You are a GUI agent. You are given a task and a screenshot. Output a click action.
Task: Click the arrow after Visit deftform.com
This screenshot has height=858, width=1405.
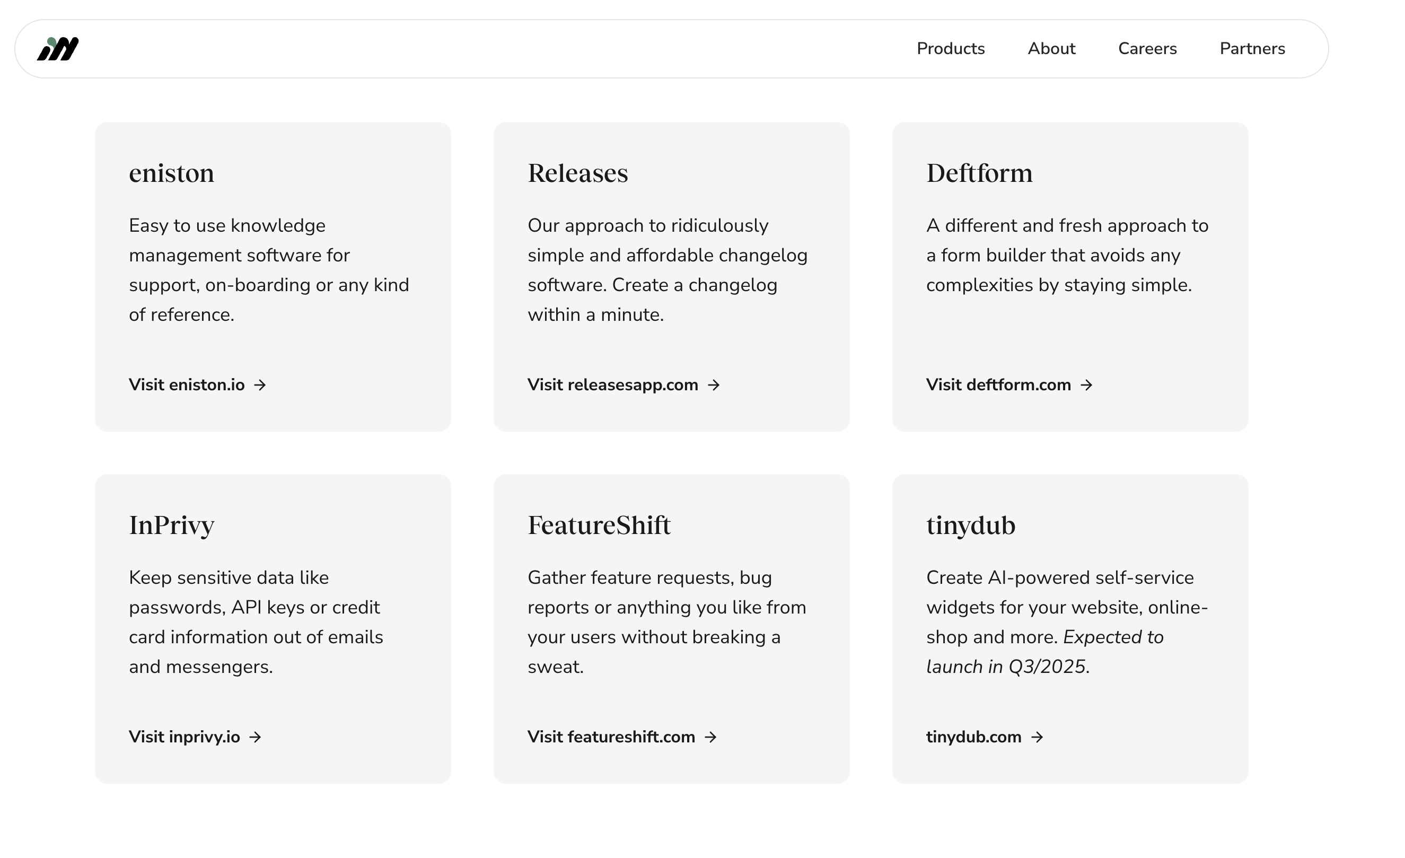pos(1087,385)
